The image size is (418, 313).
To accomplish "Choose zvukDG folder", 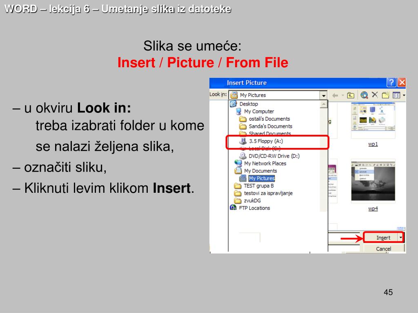I will [x=252, y=201].
